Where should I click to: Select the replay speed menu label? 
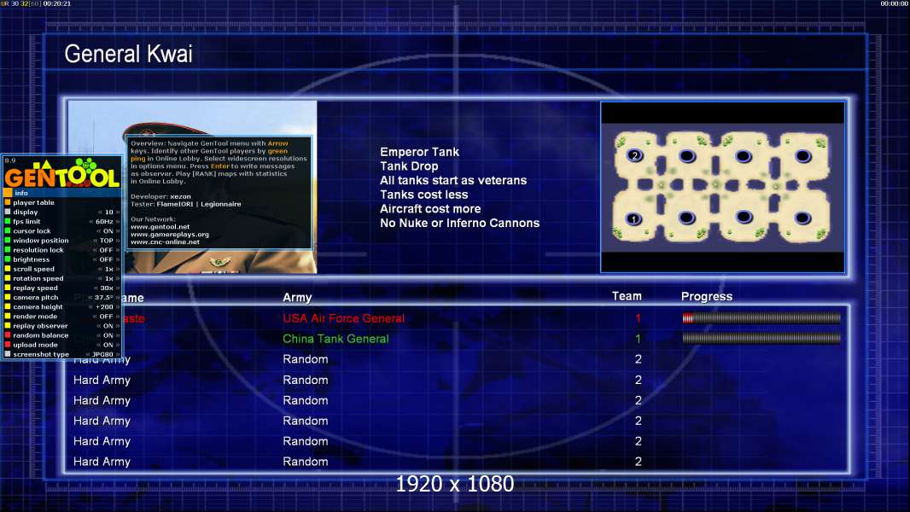pyautogui.click(x=35, y=288)
